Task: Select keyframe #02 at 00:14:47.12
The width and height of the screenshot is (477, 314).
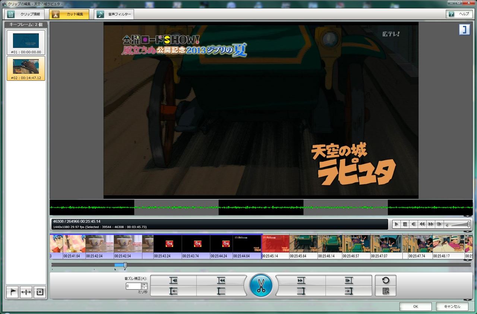Action: (26, 68)
